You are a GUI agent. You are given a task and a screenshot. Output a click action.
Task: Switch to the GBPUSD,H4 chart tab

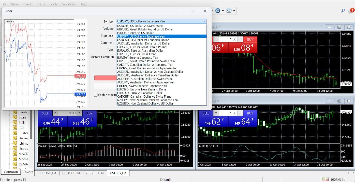point(95,173)
